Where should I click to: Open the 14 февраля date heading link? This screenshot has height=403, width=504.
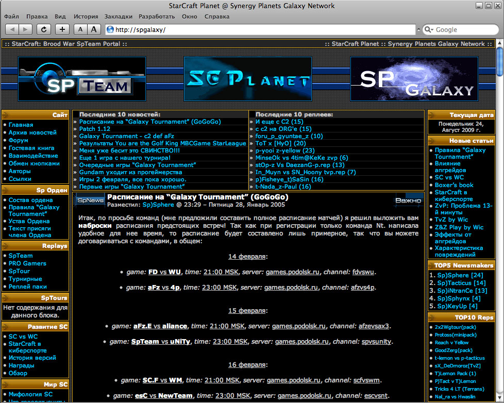point(247,257)
